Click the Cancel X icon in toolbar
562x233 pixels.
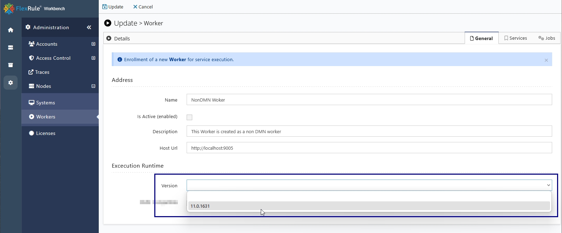click(135, 7)
